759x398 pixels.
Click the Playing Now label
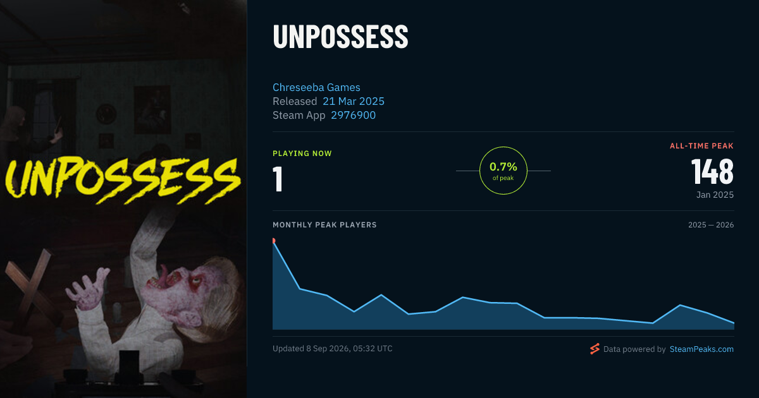point(302,154)
